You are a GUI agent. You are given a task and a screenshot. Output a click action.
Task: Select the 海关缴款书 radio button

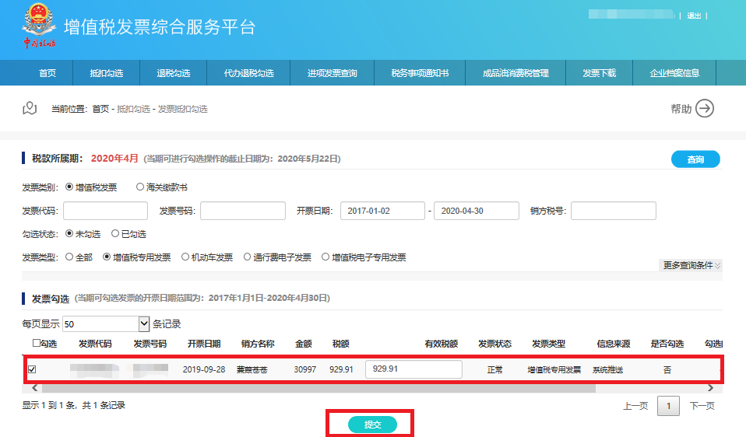(140, 187)
